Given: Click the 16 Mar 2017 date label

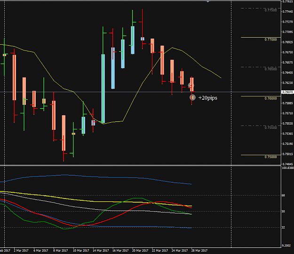Looking at the screenshot, I should pos(120,251).
